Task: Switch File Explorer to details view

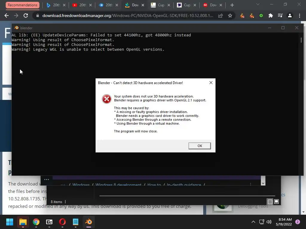Action: (x=270, y=202)
